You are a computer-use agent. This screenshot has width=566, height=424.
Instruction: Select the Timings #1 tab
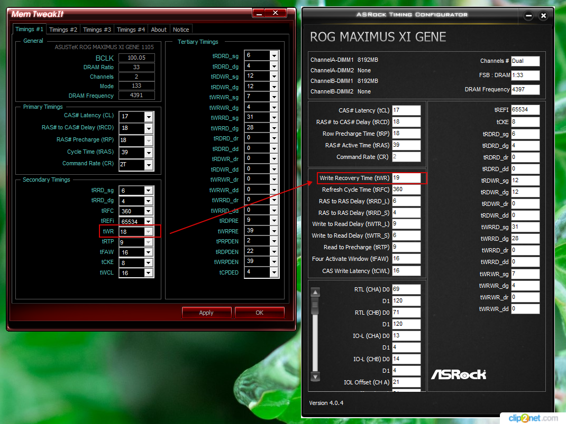[29, 29]
